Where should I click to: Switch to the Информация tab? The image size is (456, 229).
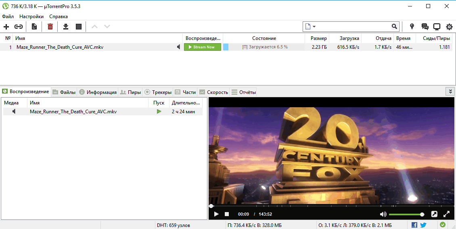[x=98, y=92]
